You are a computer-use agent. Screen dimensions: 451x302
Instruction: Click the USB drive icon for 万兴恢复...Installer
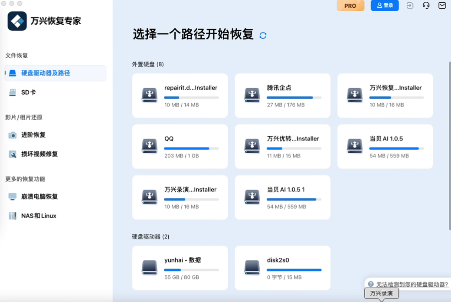point(355,95)
